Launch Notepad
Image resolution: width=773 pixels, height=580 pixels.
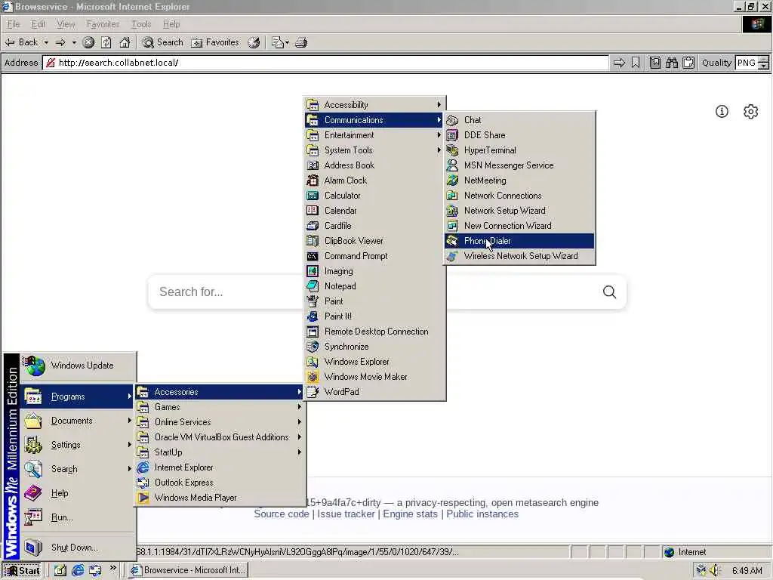coord(374,286)
